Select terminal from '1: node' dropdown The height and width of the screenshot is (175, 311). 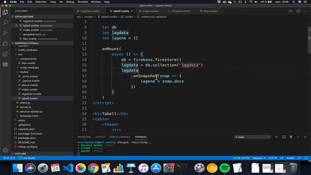click(252, 137)
